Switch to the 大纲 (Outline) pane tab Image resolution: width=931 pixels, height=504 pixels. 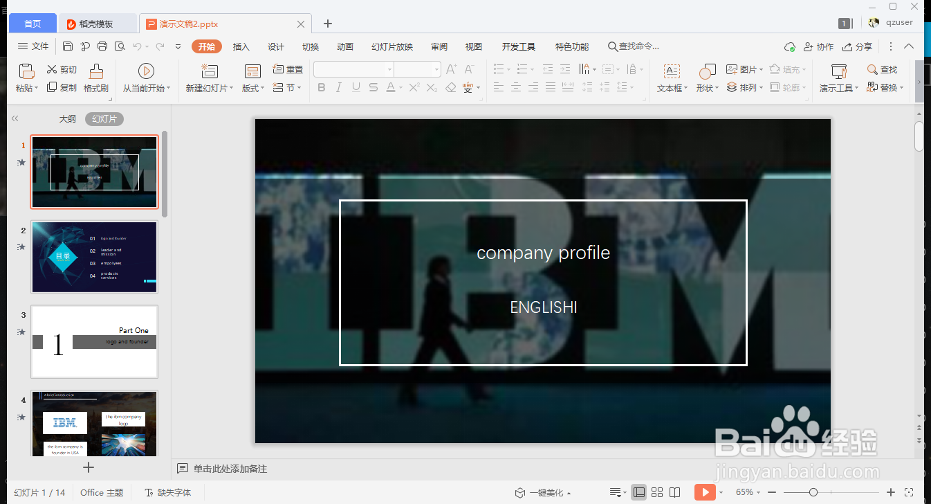tap(68, 119)
